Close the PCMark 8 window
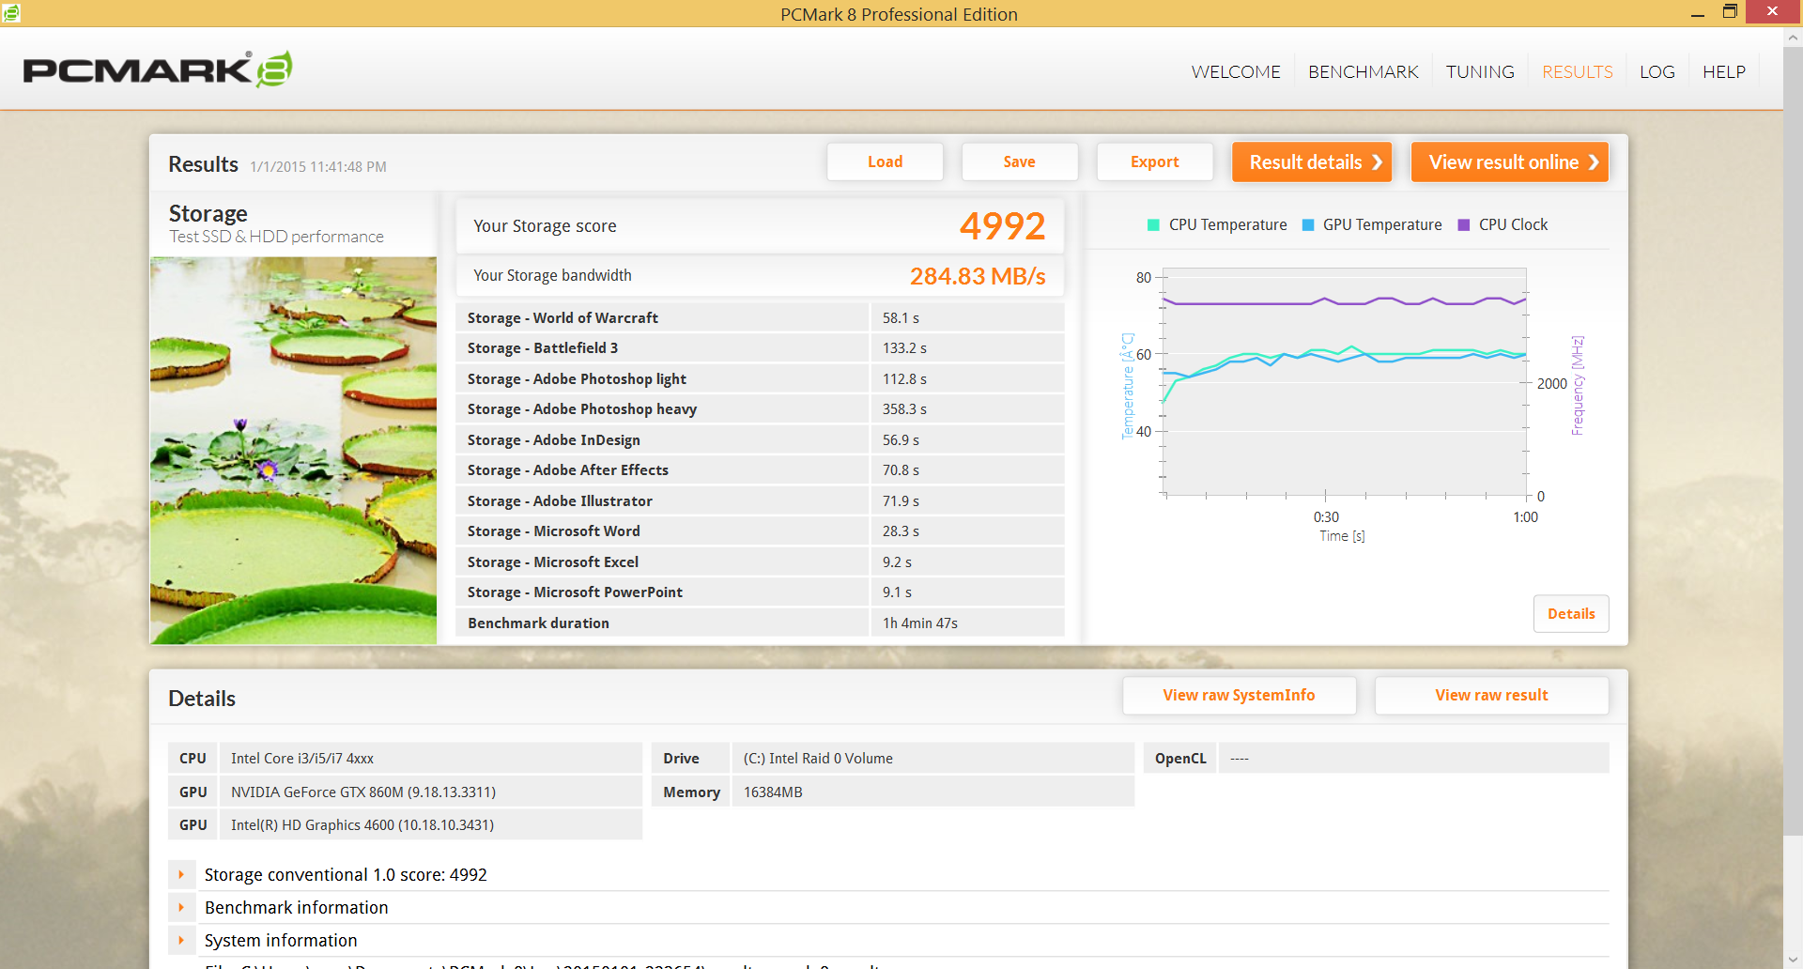The image size is (1803, 969). click(x=1772, y=12)
